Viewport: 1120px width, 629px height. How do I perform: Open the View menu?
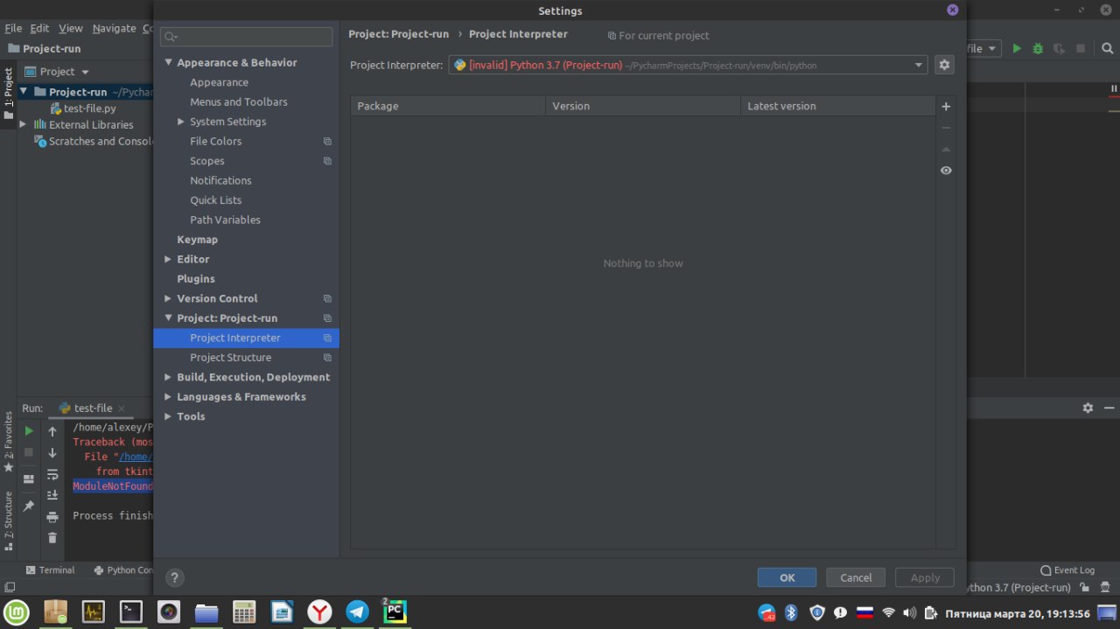point(71,28)
